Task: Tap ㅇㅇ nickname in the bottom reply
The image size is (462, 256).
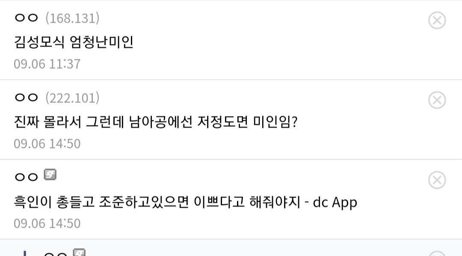Action: (x=56, y=254)
